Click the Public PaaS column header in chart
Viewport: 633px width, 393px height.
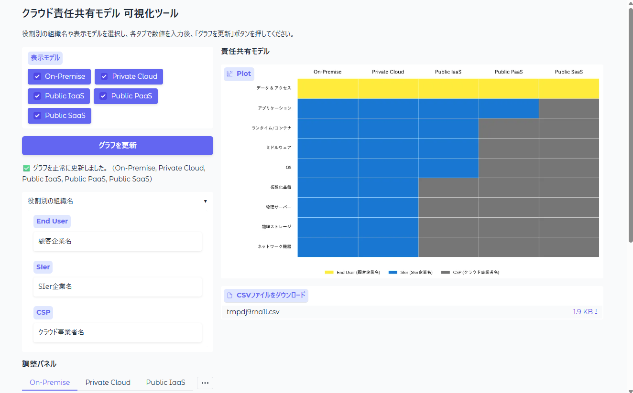tap(509, 72)
